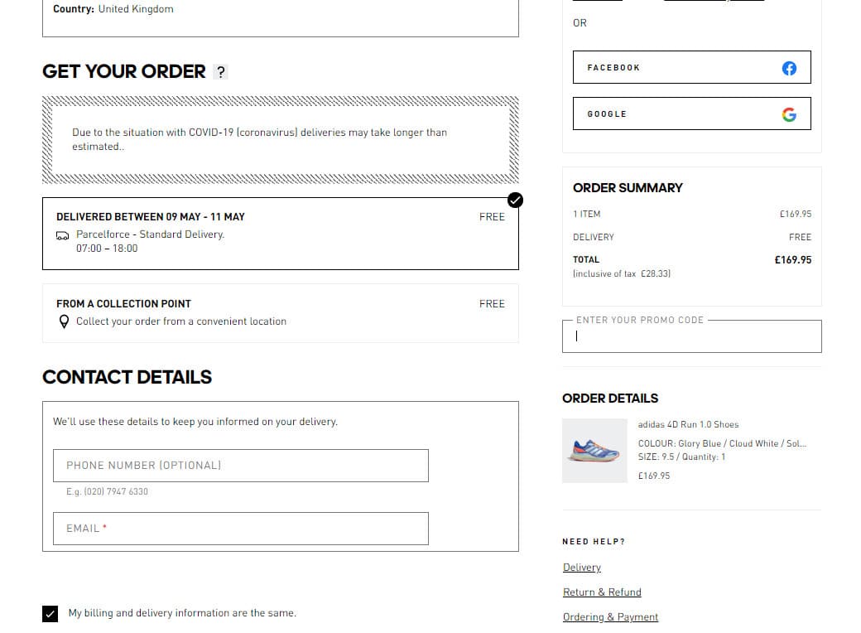Click the delivery truck icon on Parcelforce option
The image size is (861, 633).
(x=63, y=236)
